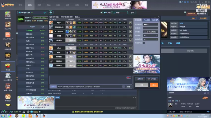Screen dimensions: 211x118
Task: Click the 退出 button in the top toolbar
Action: click(132, 13)
